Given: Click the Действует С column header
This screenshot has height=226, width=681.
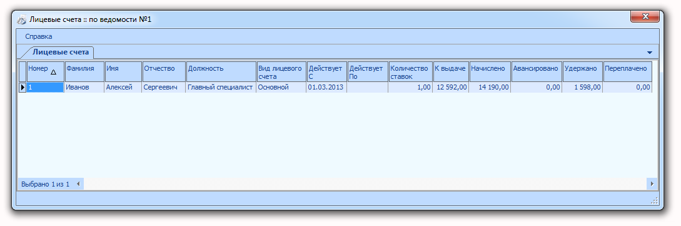Looking at the screenshot, I should click(327, 71).
